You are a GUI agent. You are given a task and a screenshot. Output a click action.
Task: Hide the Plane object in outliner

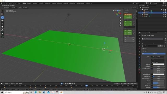(164, 15)
